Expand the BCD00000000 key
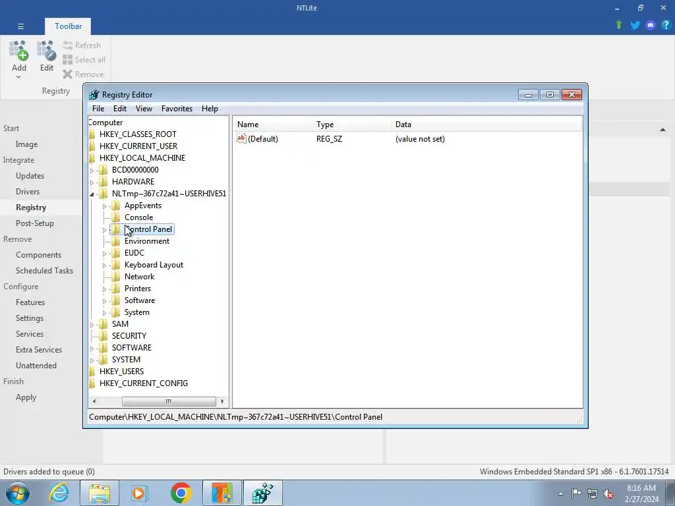The width and height of the screenshot is (675, 506). 92,171
